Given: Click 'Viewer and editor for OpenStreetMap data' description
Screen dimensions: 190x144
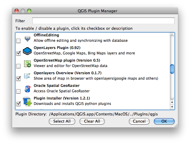Looking at the screenshot, I should 70,66.
